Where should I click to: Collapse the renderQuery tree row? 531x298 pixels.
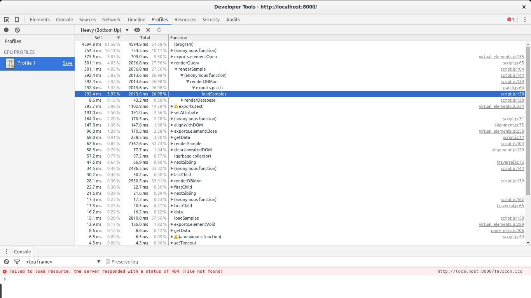point(172,63)
